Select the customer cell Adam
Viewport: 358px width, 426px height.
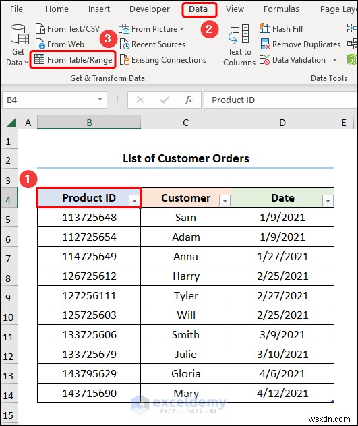(186, 237)
